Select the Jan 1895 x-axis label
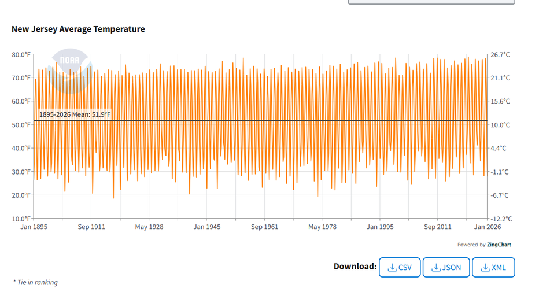539x303 pixels. pyautogui.click(x=34, y=227)
